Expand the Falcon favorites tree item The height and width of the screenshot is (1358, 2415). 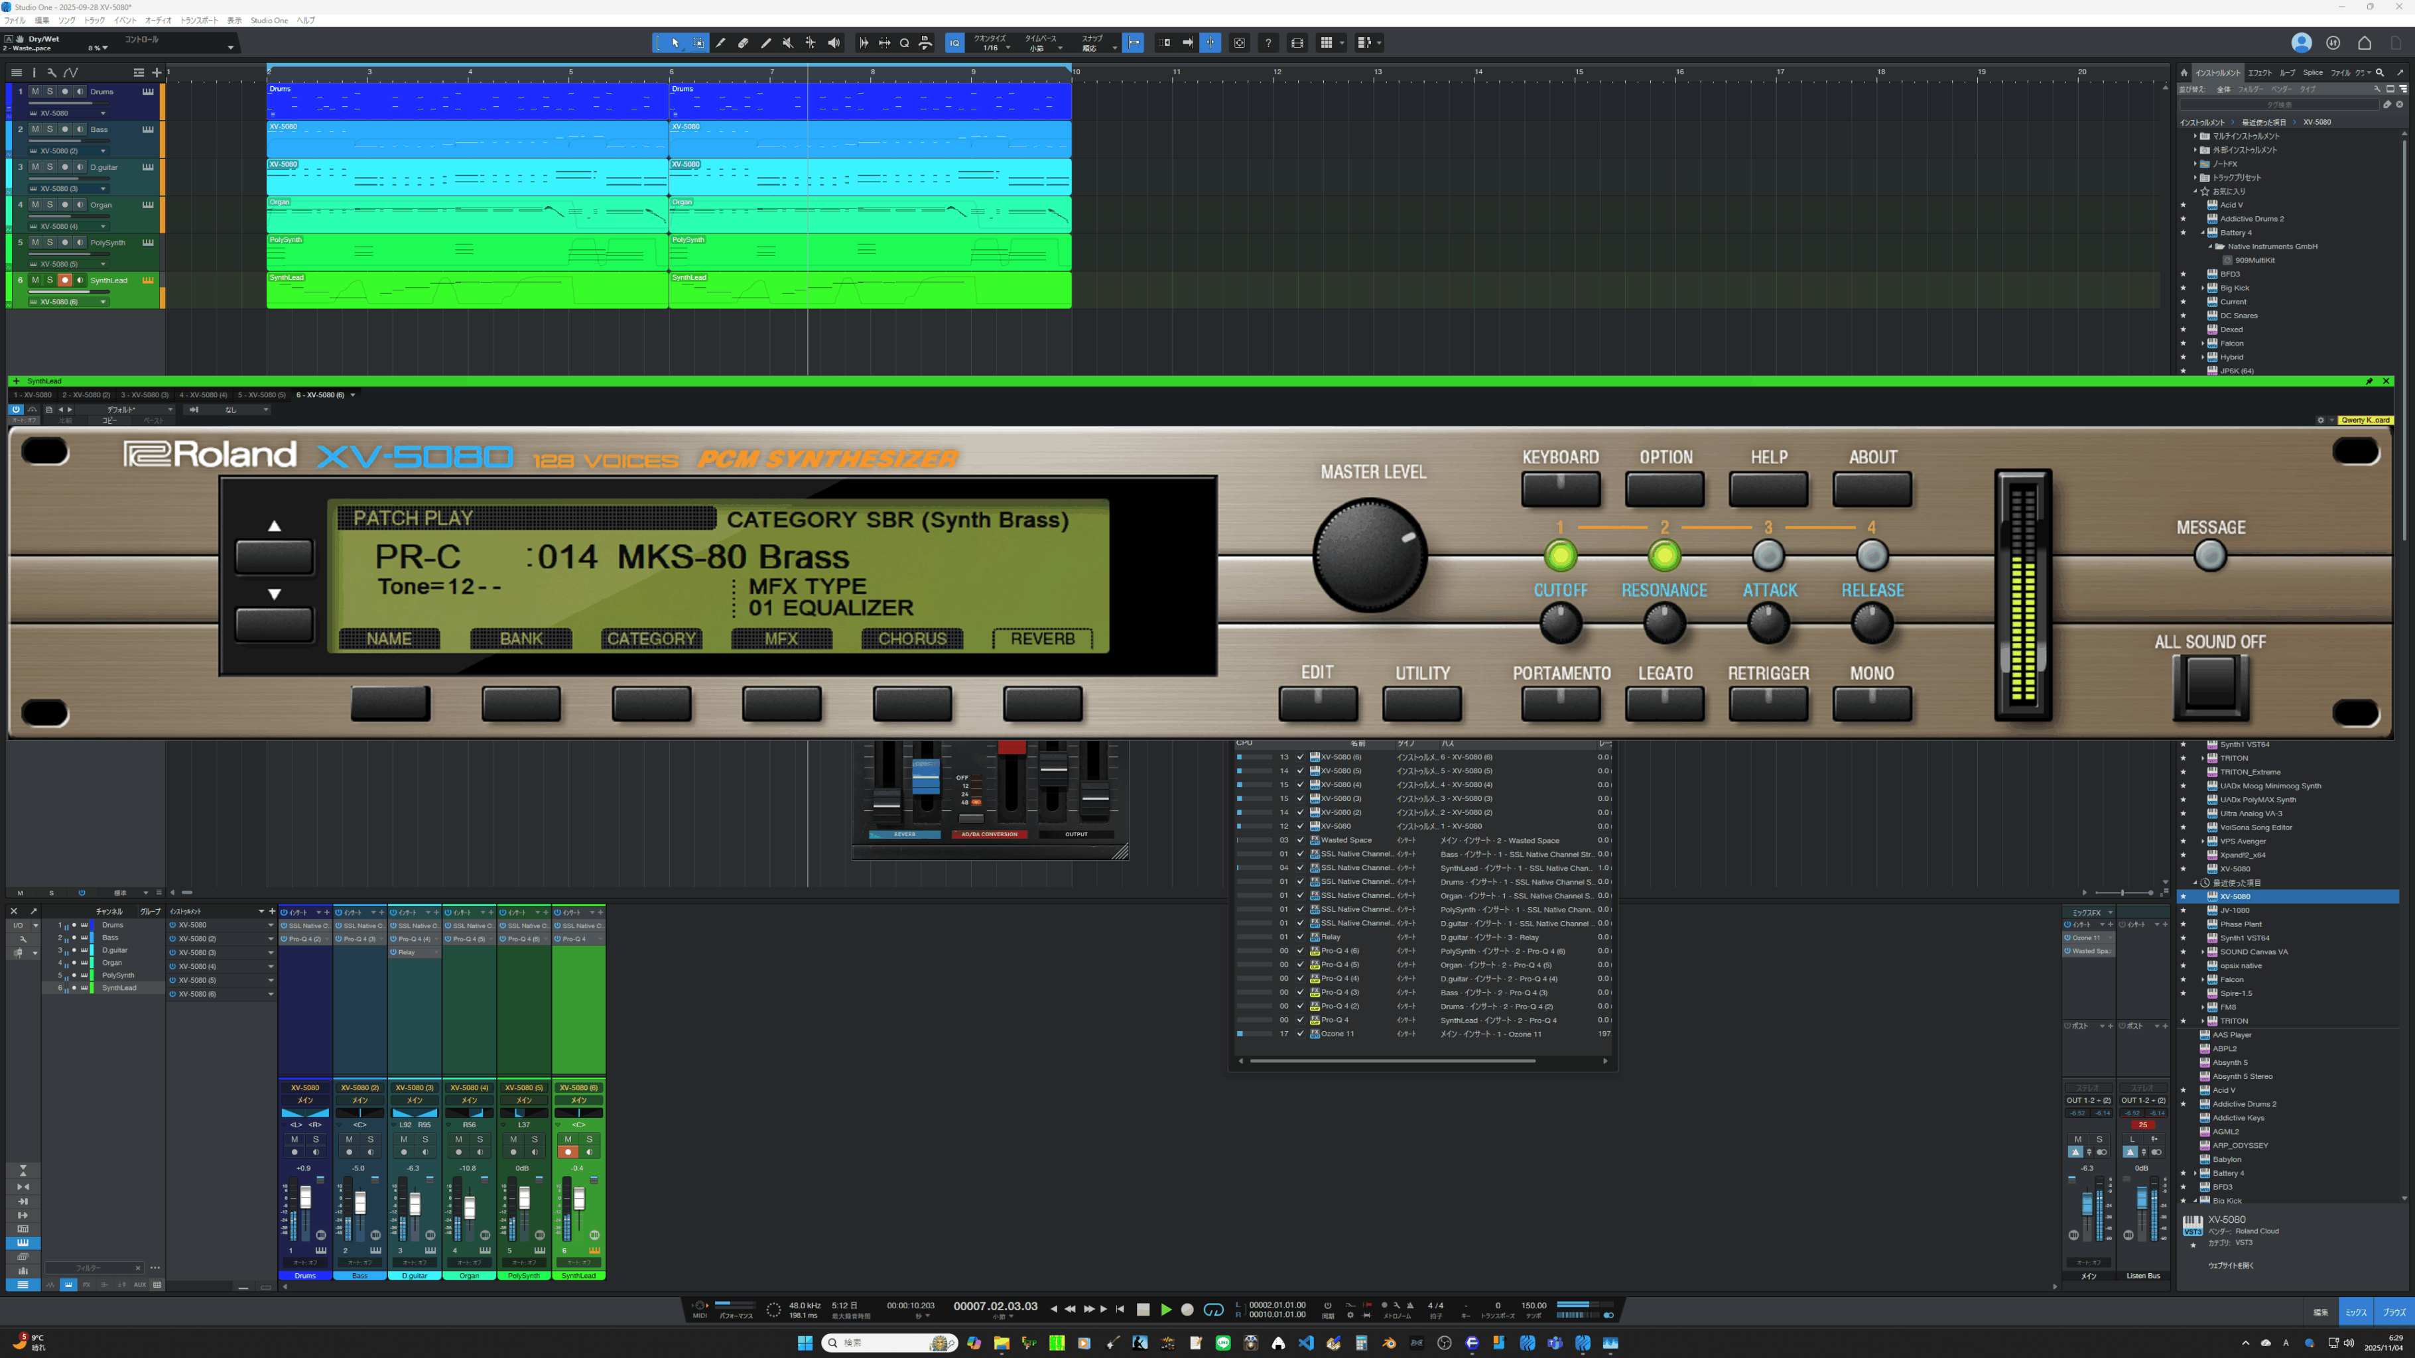pyautogui.click(x=2202, y=343)
